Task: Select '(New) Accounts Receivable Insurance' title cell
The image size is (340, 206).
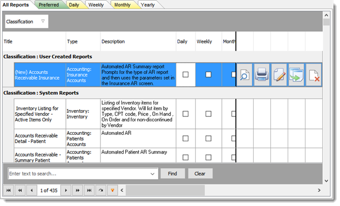Action: (x=40, y=75)
